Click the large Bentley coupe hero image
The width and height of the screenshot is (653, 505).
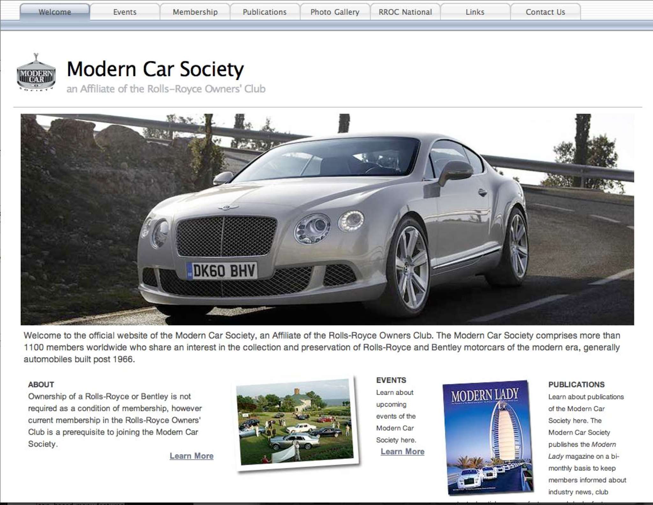[x=327, y=219]
